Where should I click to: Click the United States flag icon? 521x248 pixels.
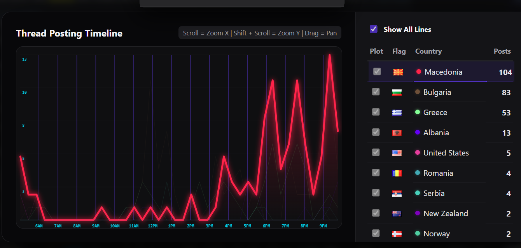(397, 153)
